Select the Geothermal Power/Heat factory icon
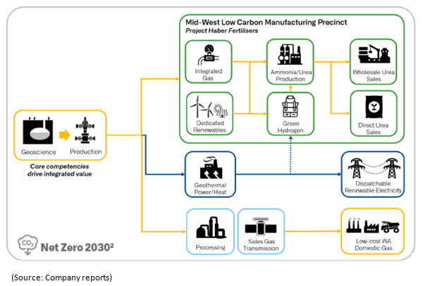Viewport: 423px width, 286px height. [209, 168]
